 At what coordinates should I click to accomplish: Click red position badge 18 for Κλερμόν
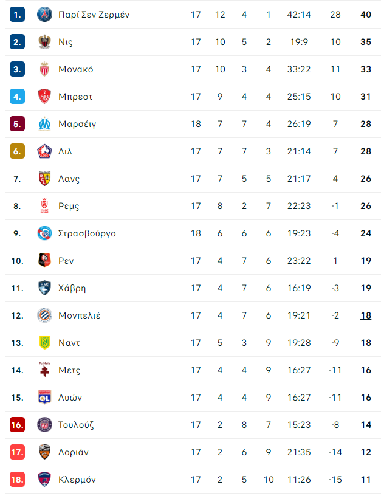[x=18, y=480]
